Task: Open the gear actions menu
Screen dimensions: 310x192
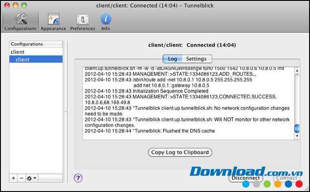Action: (31, 178)
